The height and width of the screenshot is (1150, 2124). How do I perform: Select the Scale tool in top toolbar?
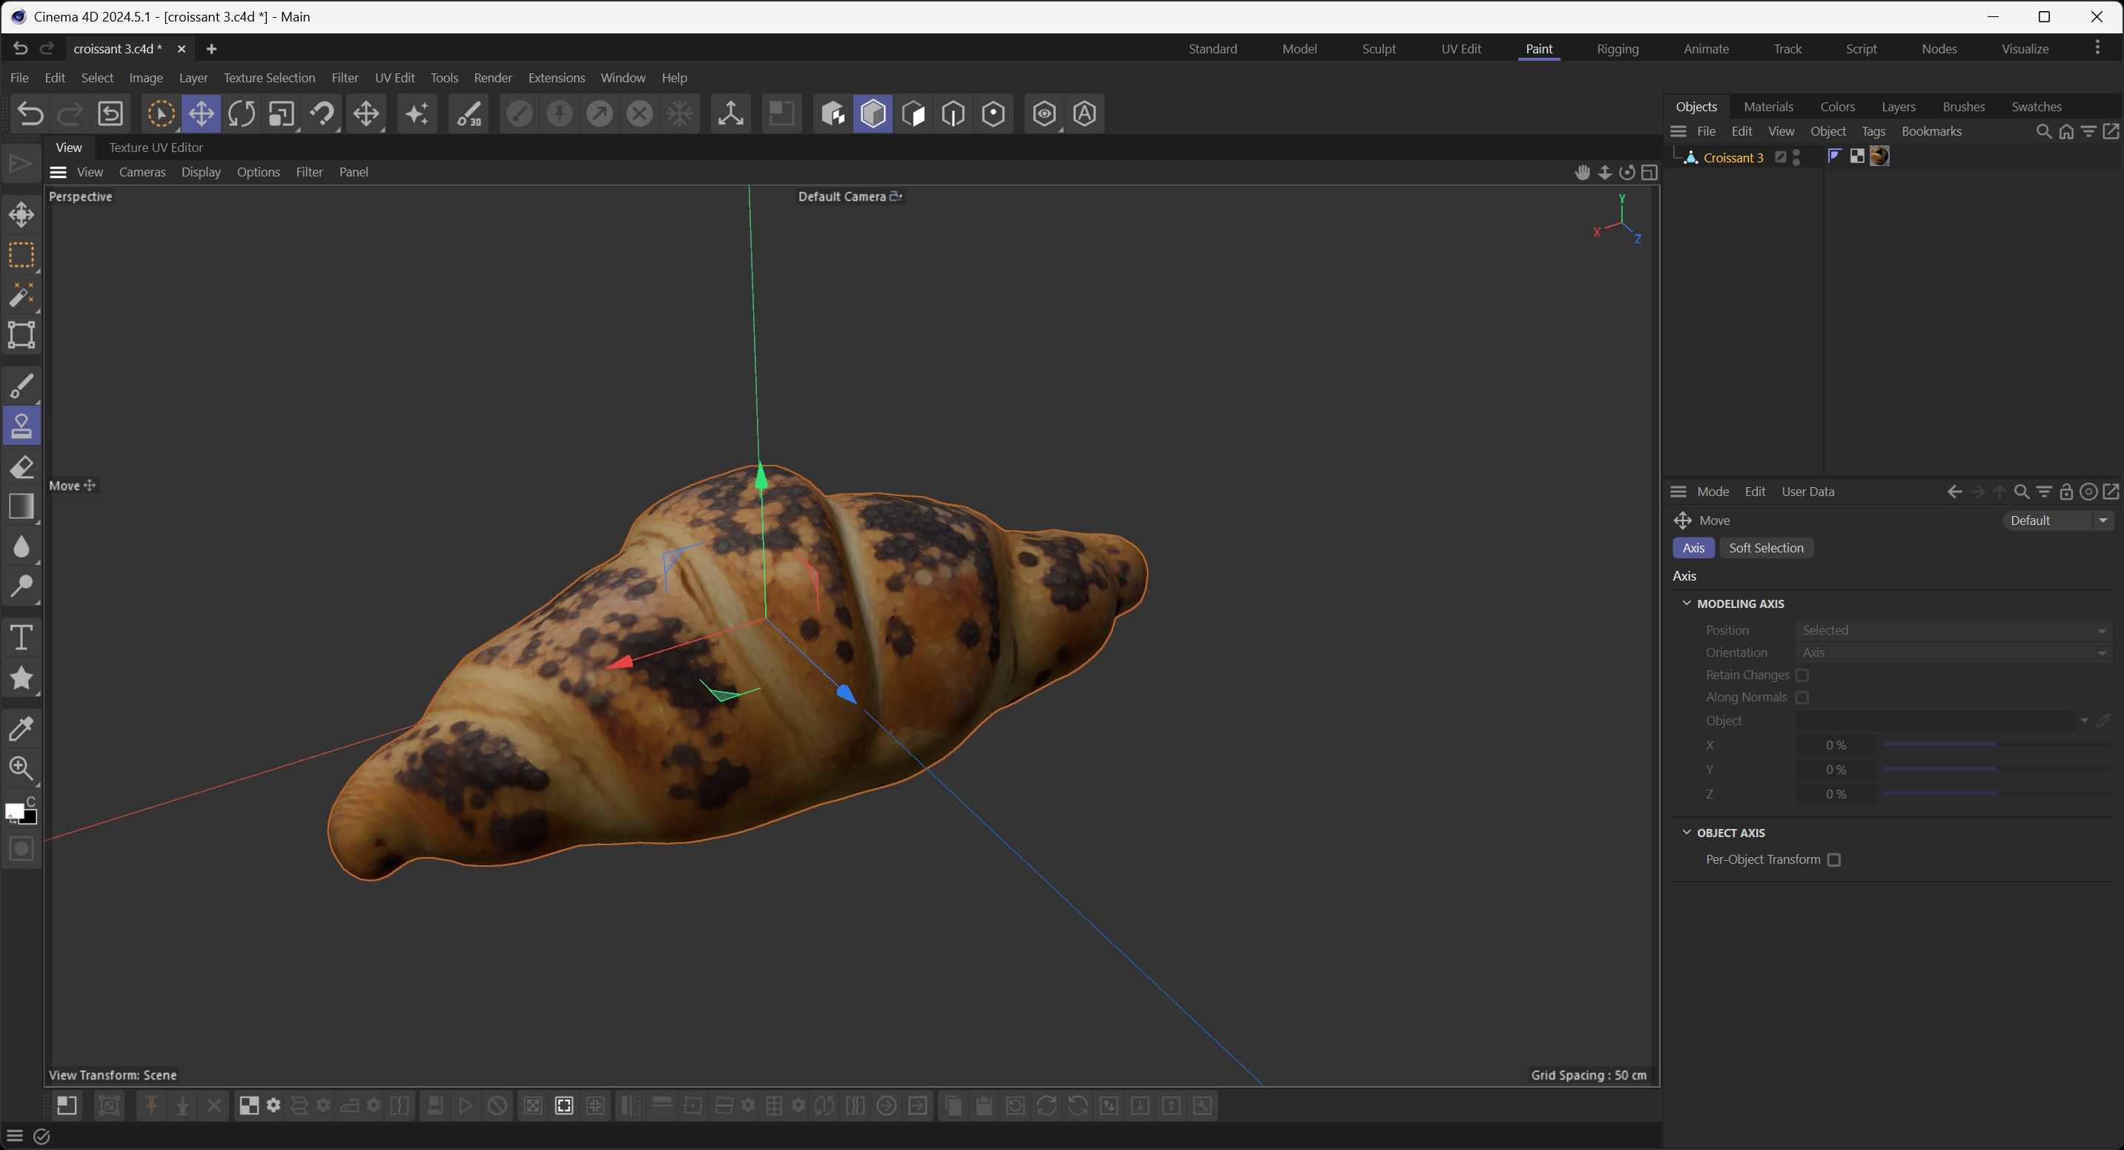point(281,113)
